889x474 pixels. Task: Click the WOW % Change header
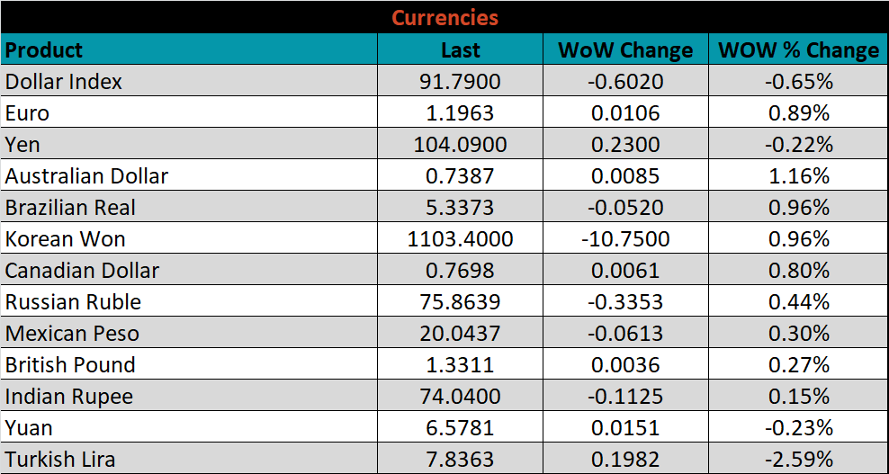click(x=798, y=49)
